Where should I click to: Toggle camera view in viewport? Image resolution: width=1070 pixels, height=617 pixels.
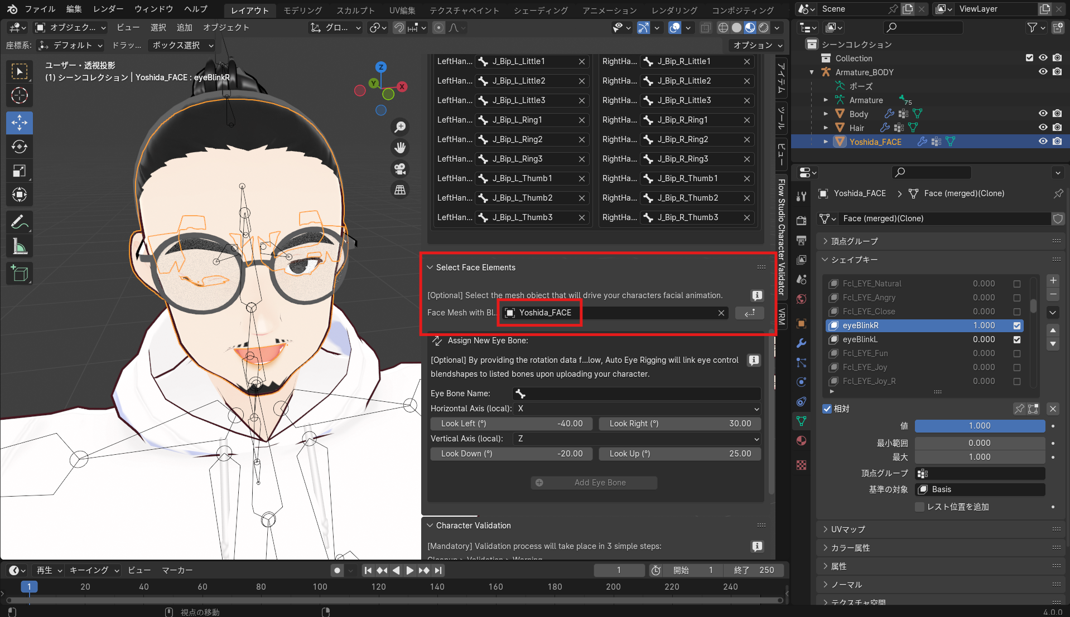(x=400, y=169)
